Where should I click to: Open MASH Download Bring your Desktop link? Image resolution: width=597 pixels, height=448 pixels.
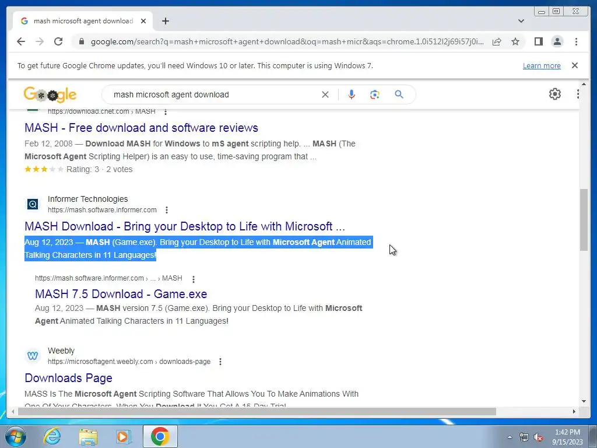coord(185,226)
